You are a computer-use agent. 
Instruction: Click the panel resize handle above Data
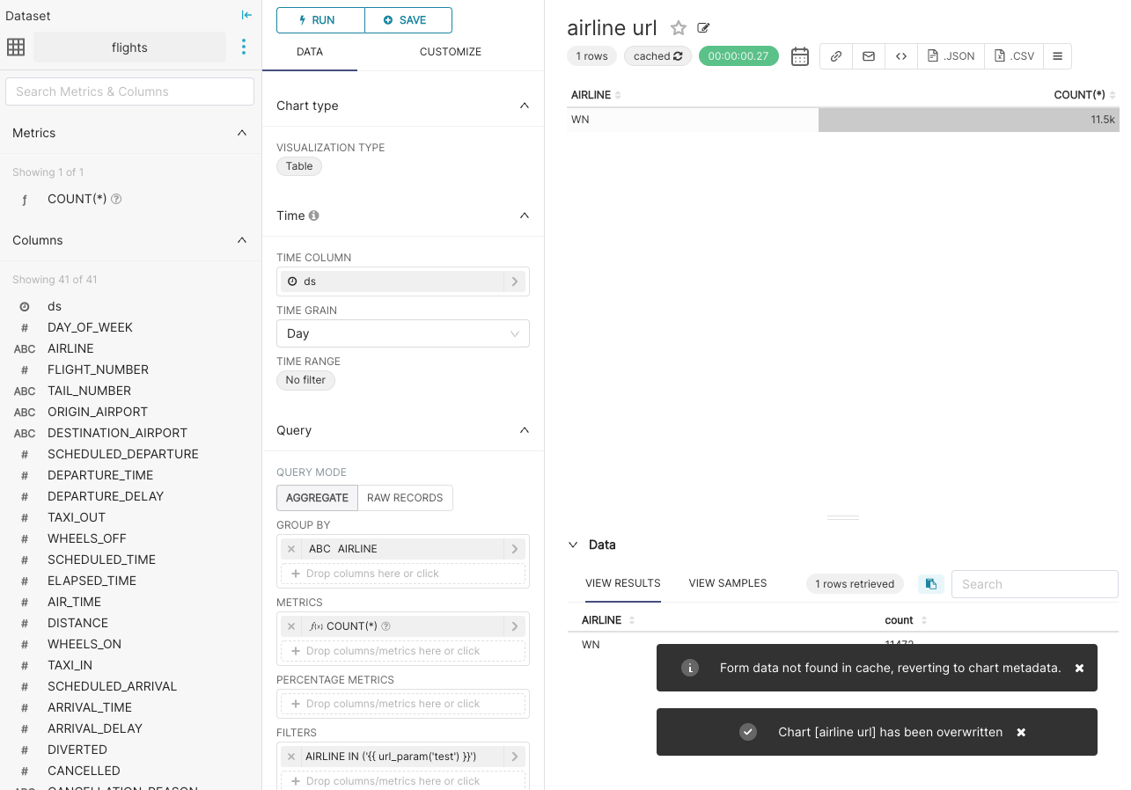842,517
